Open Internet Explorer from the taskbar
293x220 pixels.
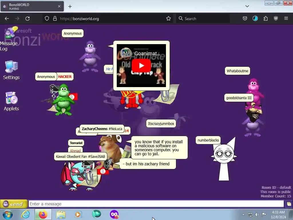coord(25,215)
